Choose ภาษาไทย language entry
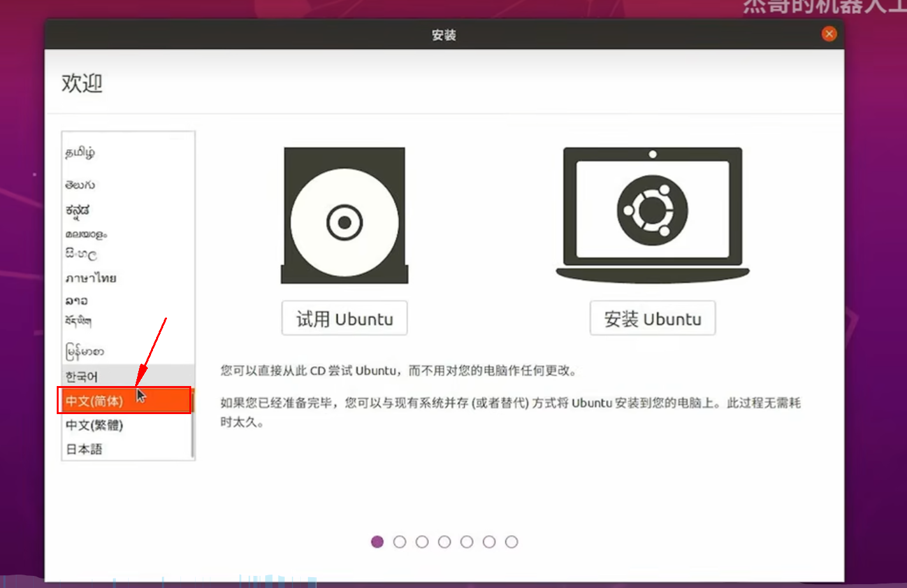The height and width of the screenshot is (588, 907). [91, 278]
